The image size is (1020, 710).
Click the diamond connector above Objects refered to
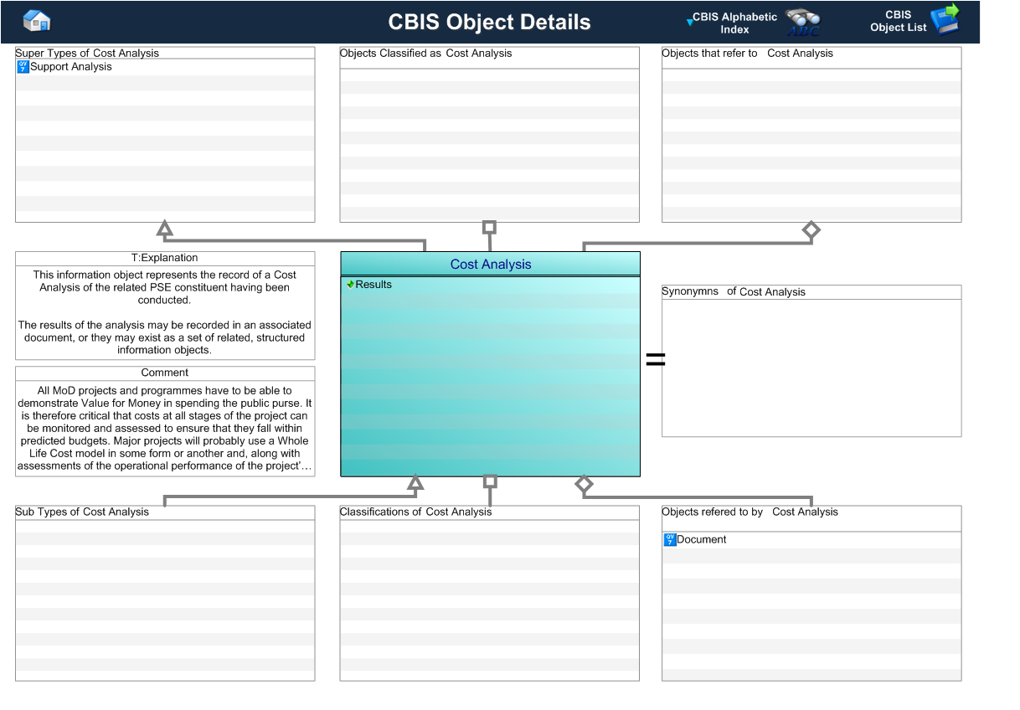click(x=584, y=484)
